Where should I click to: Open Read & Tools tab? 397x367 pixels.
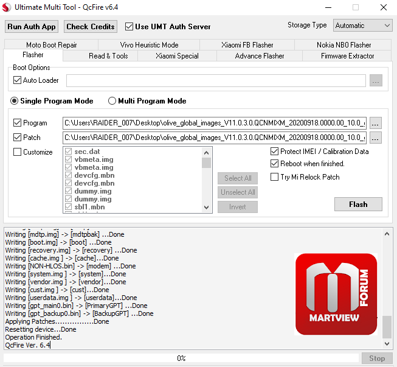108,56
